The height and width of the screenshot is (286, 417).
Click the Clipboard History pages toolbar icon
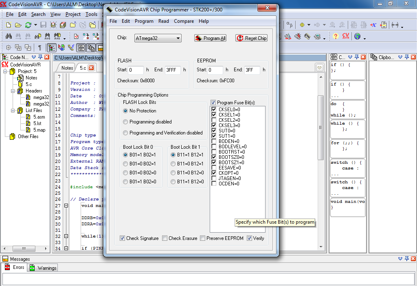[x=91, y=48]
